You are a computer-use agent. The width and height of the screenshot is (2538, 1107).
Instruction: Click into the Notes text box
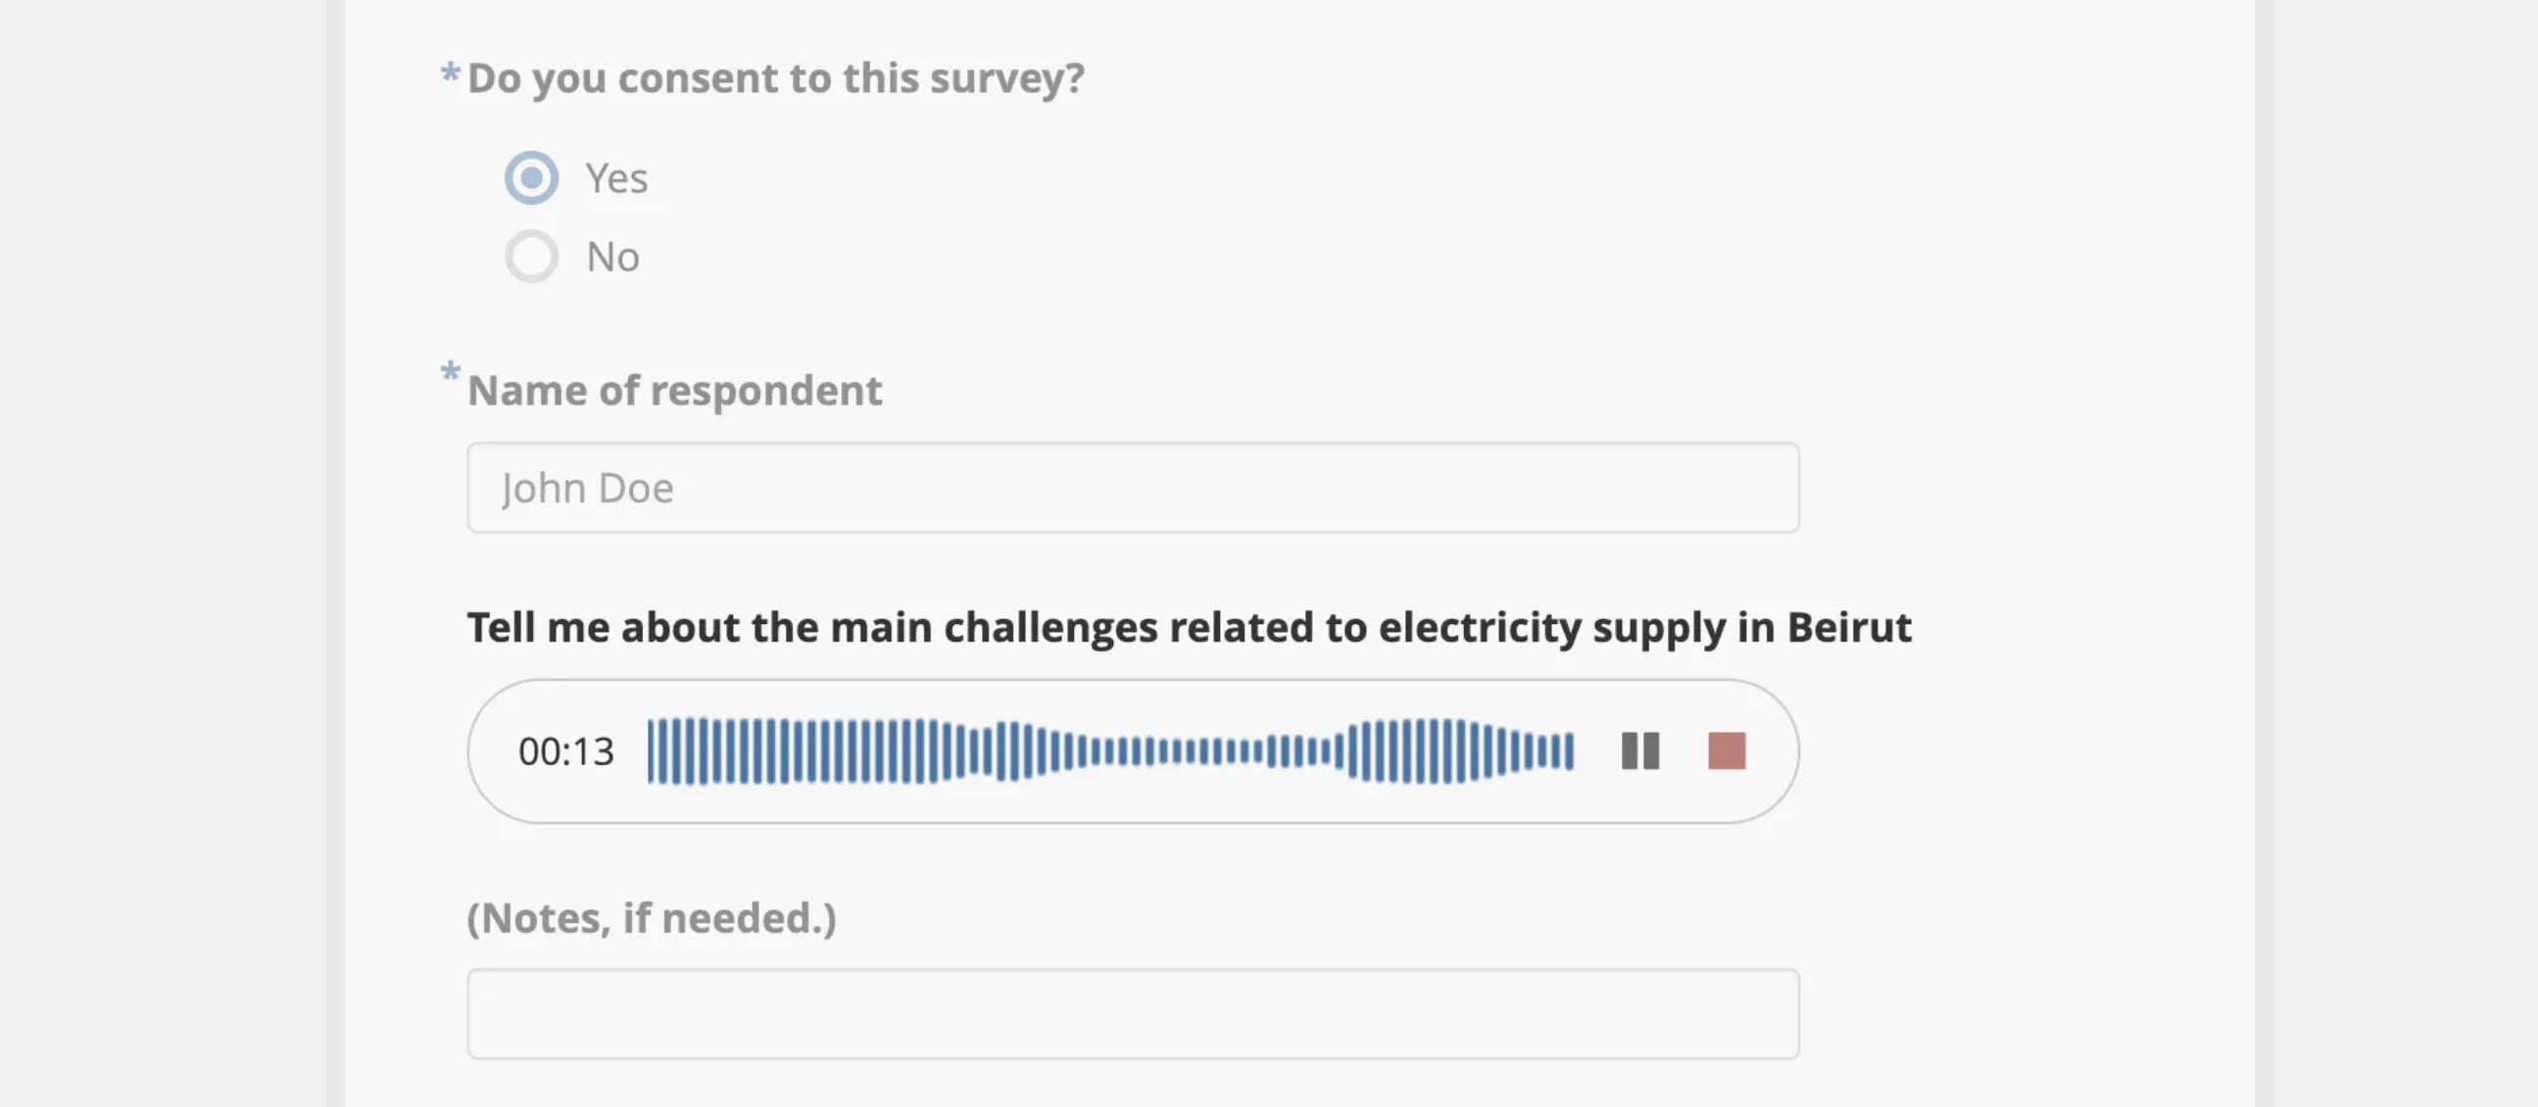pos(1133,1013)
